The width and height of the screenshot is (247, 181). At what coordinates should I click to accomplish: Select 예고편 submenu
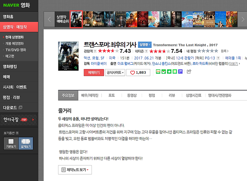pos(10,56)
